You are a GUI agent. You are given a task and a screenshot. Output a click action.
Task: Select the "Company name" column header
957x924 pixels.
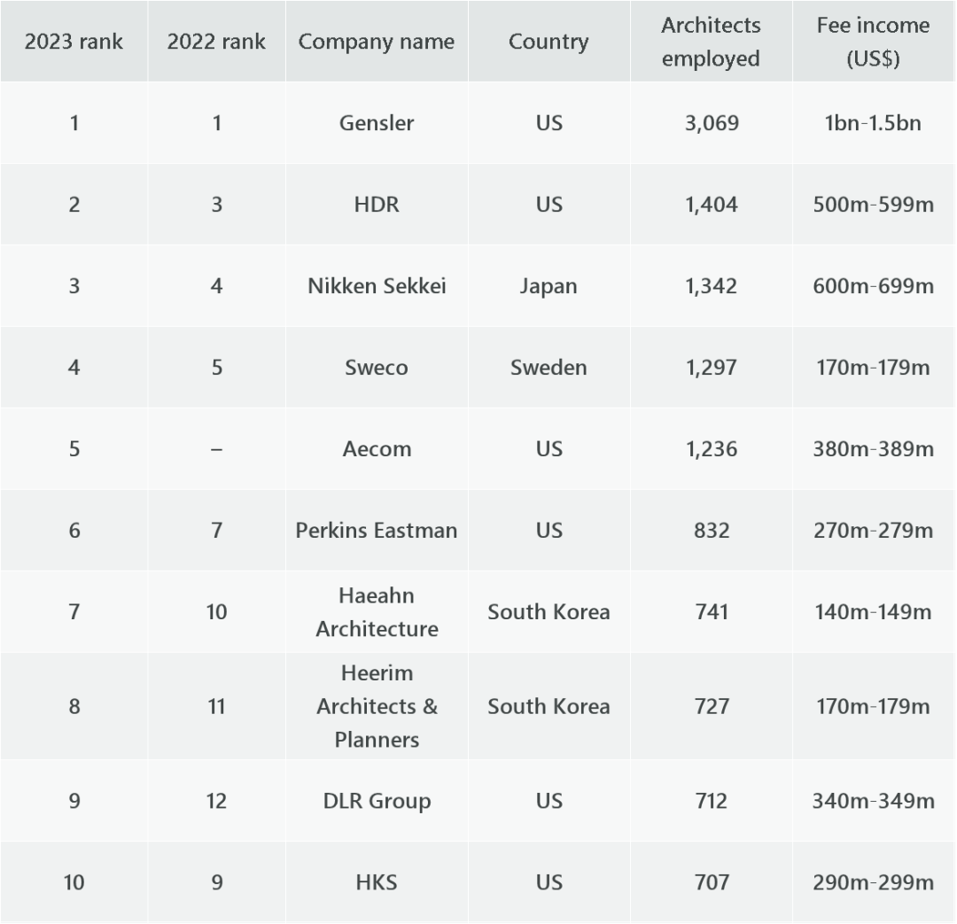point(377,42)
